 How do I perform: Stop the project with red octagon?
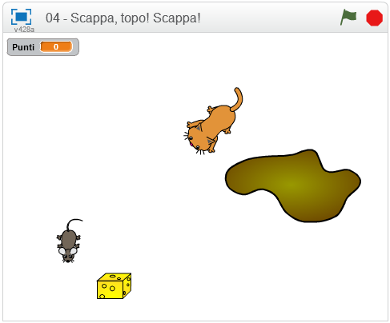(x=374, y=18)
